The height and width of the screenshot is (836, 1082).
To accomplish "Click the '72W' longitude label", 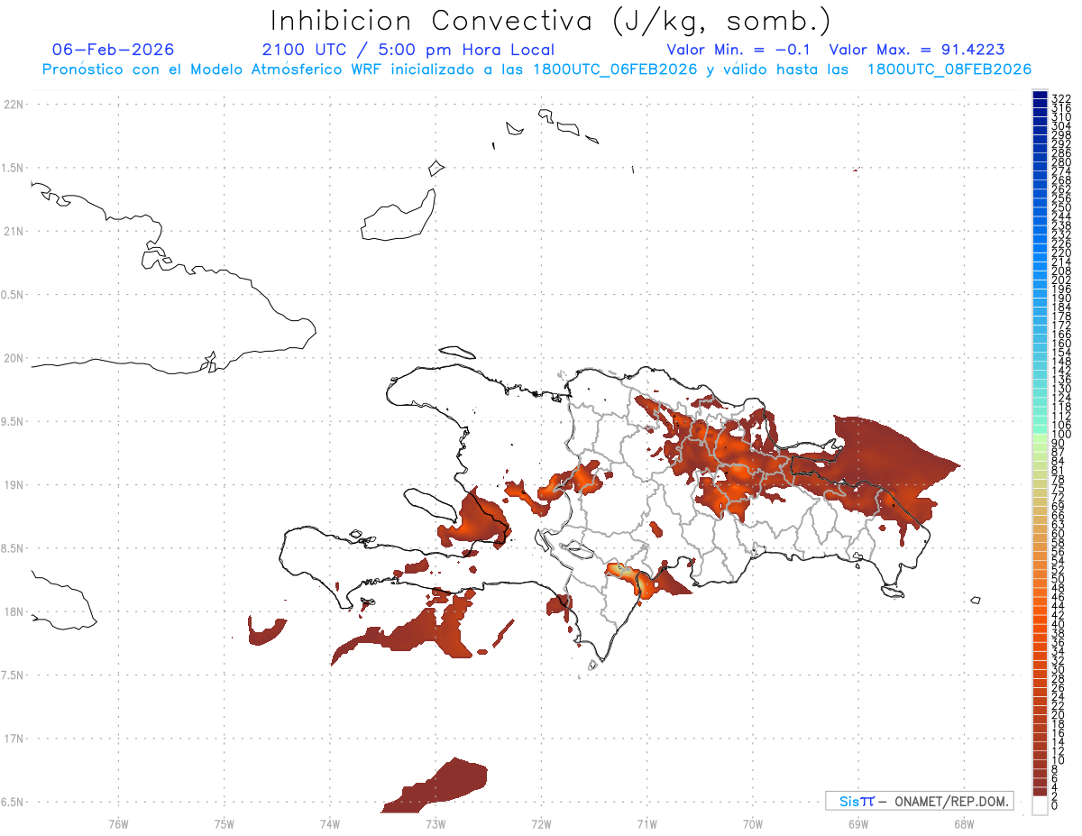I will coord(541,822).
